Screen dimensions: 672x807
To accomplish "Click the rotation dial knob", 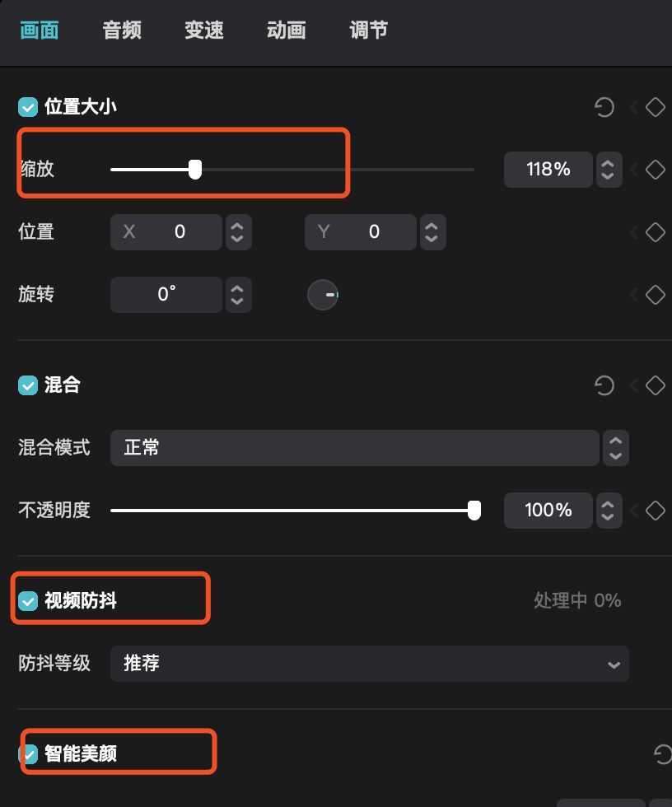I will point(323,295).
